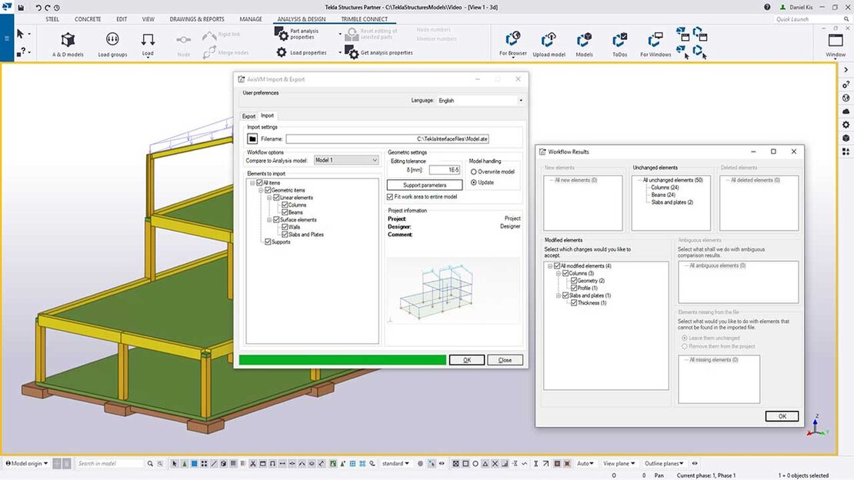The image size is (854, 480).
Task: Open Compare to Analysis model dropdown
Action: [x=346, y=160]
